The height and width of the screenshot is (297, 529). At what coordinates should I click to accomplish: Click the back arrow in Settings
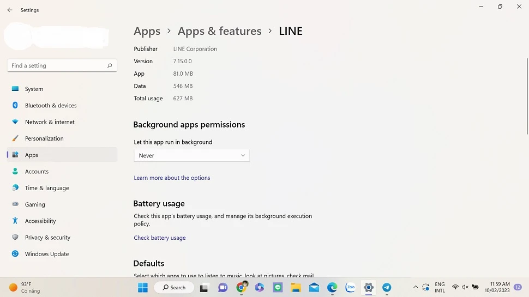tap(10, 10)
